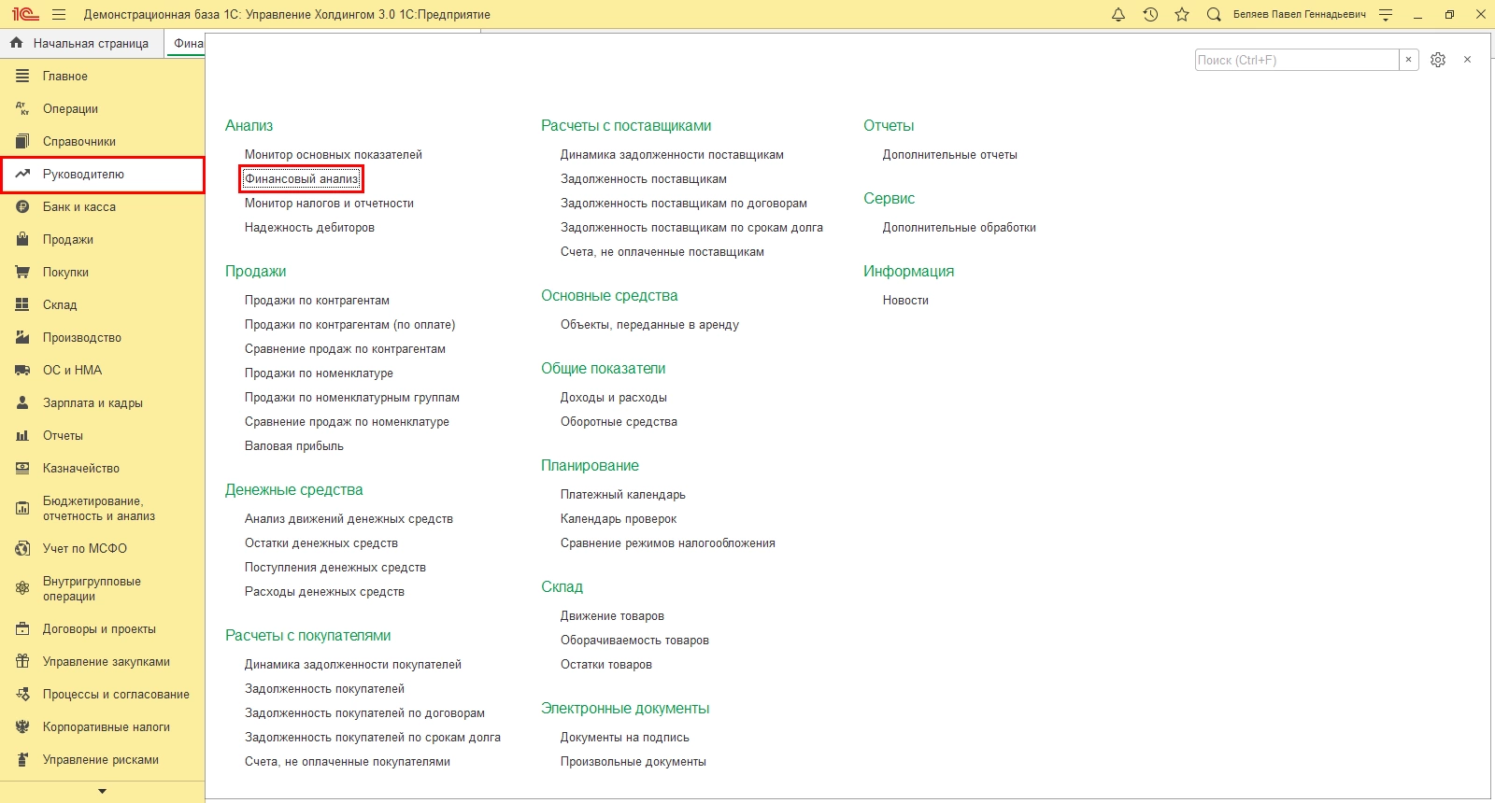Click the Продажи bag icon
The image size is (1495, 803).
[22, 239]
